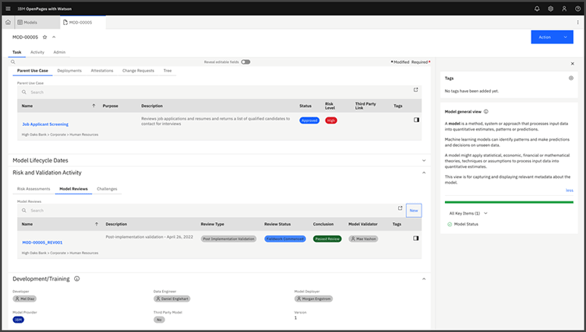Image resolution: width=586 pixels, height=332 pixels.
Task: Open the Challenges tab
Action: (107, 189)
